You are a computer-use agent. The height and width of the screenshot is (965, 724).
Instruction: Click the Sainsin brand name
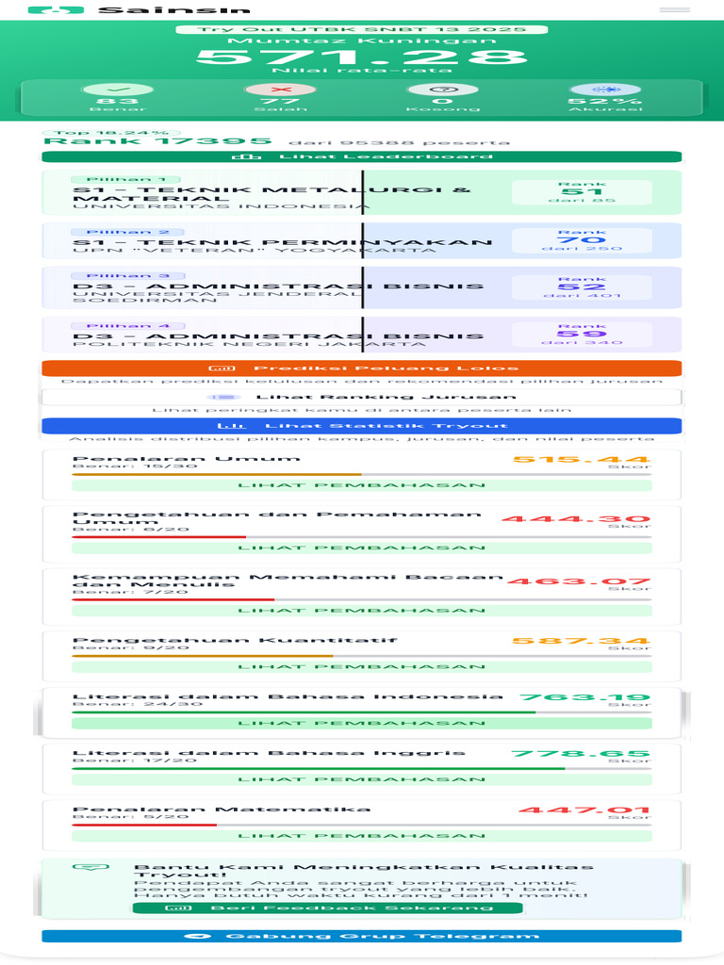(x=174, y=10)
